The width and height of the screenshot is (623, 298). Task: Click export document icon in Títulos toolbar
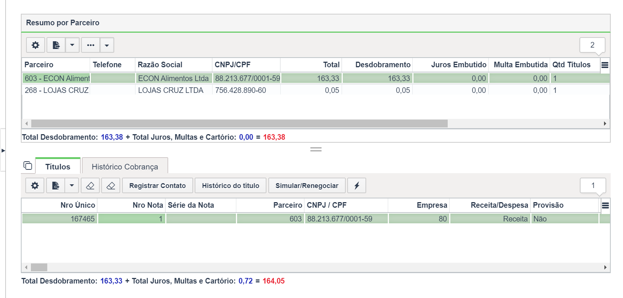(55, 185)
